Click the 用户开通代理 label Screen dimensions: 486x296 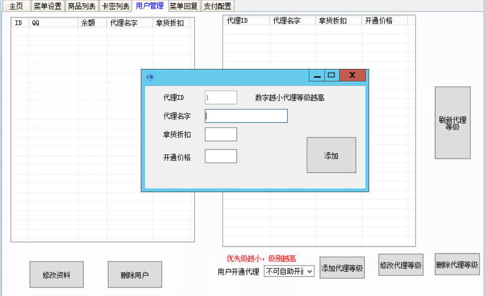click(x=238, y=272)
